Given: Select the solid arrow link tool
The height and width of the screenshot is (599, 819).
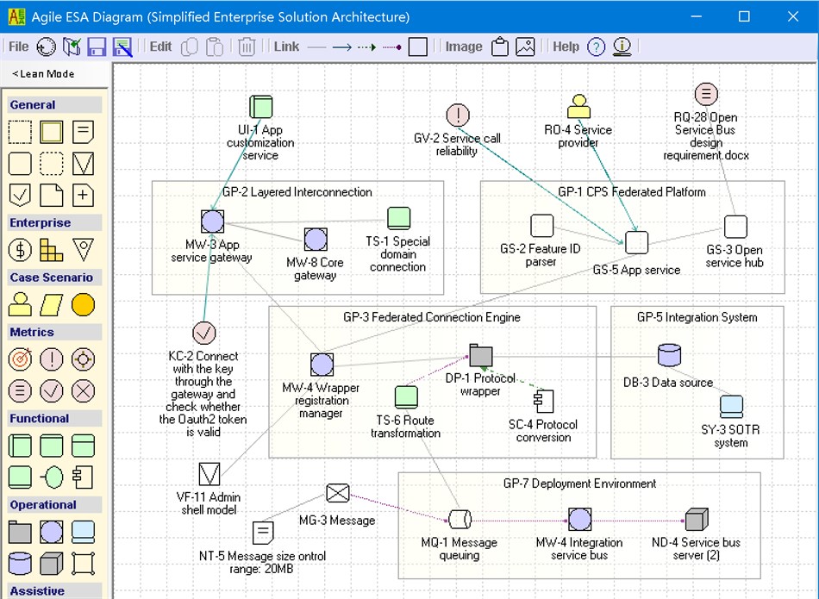Looking at the screenshot, I should click(x=342, y=47).
